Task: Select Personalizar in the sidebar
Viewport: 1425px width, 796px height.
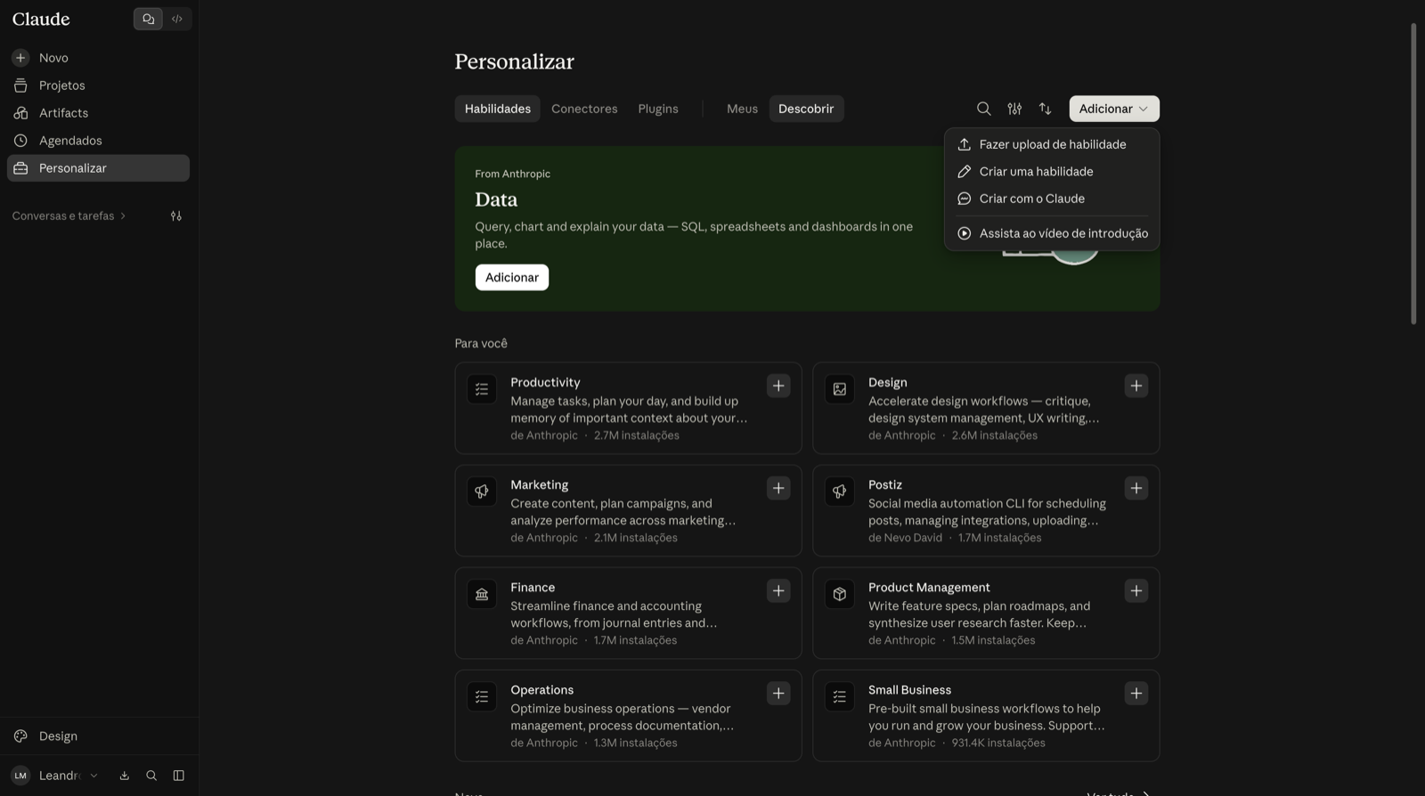Action: (98, 168)
